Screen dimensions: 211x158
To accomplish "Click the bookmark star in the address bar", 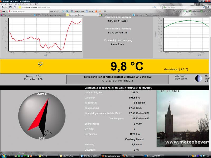I will tap(153, 7).
